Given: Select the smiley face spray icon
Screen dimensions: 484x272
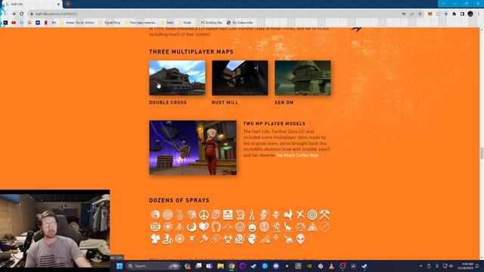Looking at the screenshot, I should click(252, 227).
